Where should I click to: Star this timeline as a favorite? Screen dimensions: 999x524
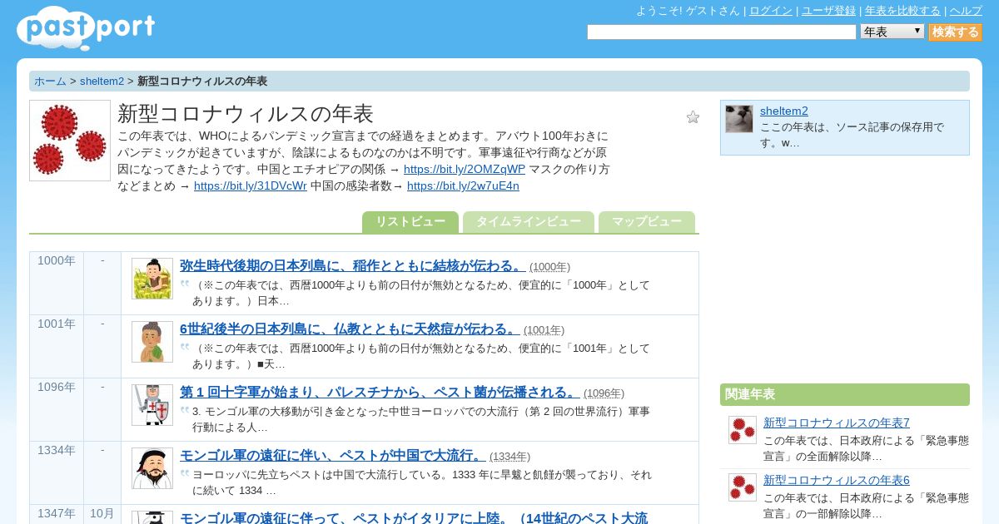pos(693,117)
